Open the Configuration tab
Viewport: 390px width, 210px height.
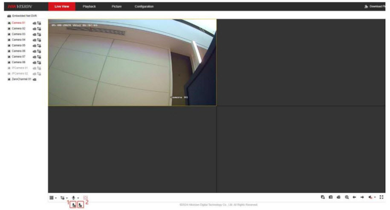(x=144, y=6)
